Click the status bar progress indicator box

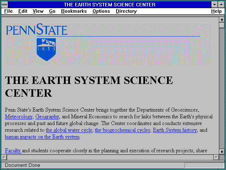pyautogui.click(x=204, y=165)
